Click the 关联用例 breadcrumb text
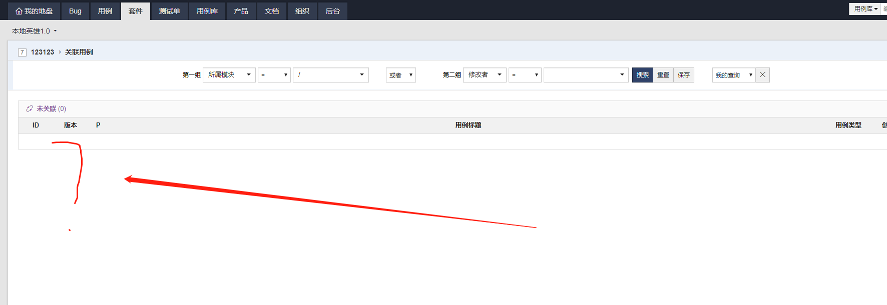 click(x=79, y=52)
